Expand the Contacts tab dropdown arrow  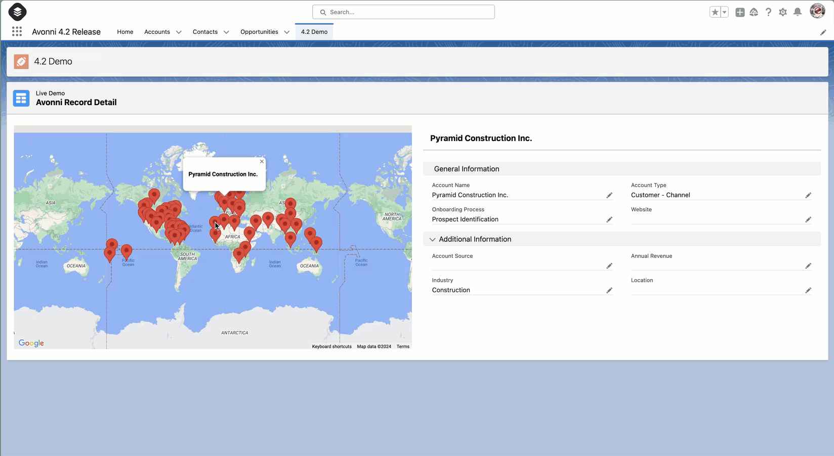226,32
